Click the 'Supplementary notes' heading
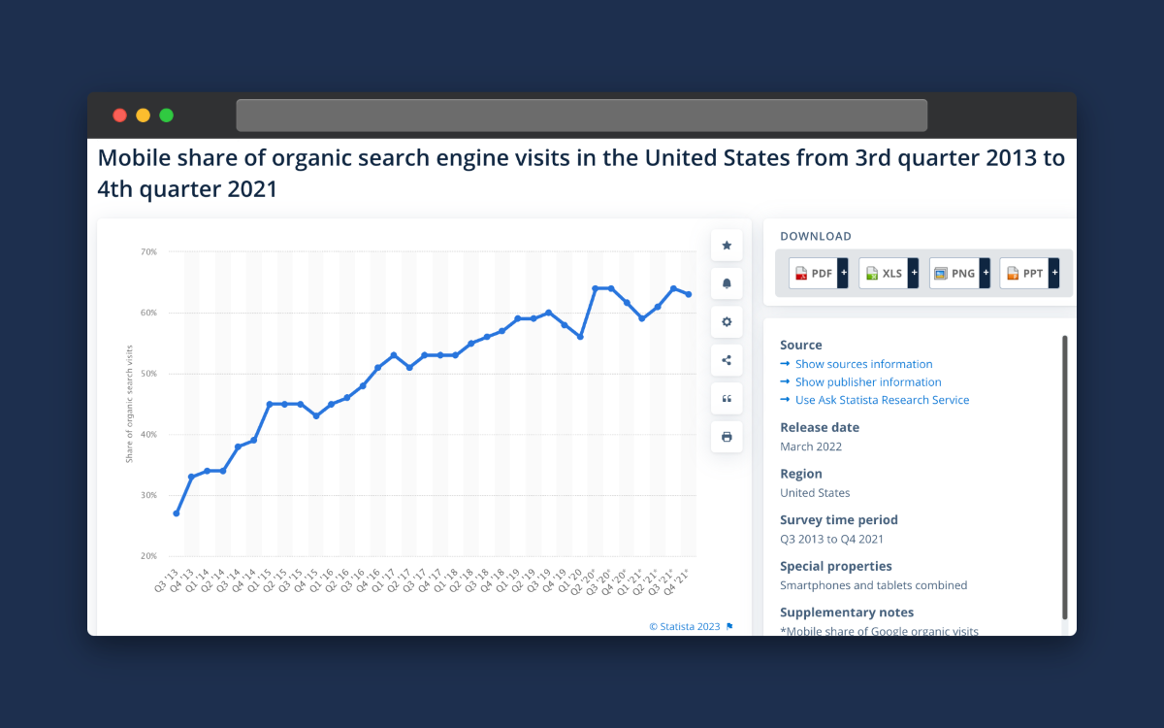 coord(847,612)
